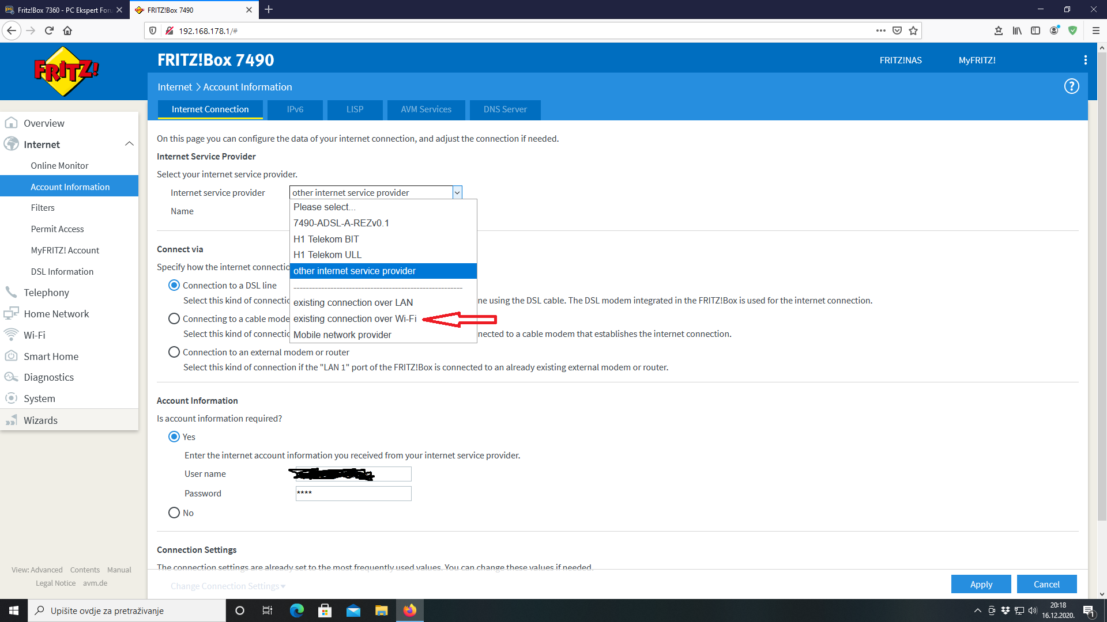The height and width of the screenshot is (622, 1107).
Task: Open the MyFRITZ! header link
Action: pyautogui.click(x=977, y=60)
